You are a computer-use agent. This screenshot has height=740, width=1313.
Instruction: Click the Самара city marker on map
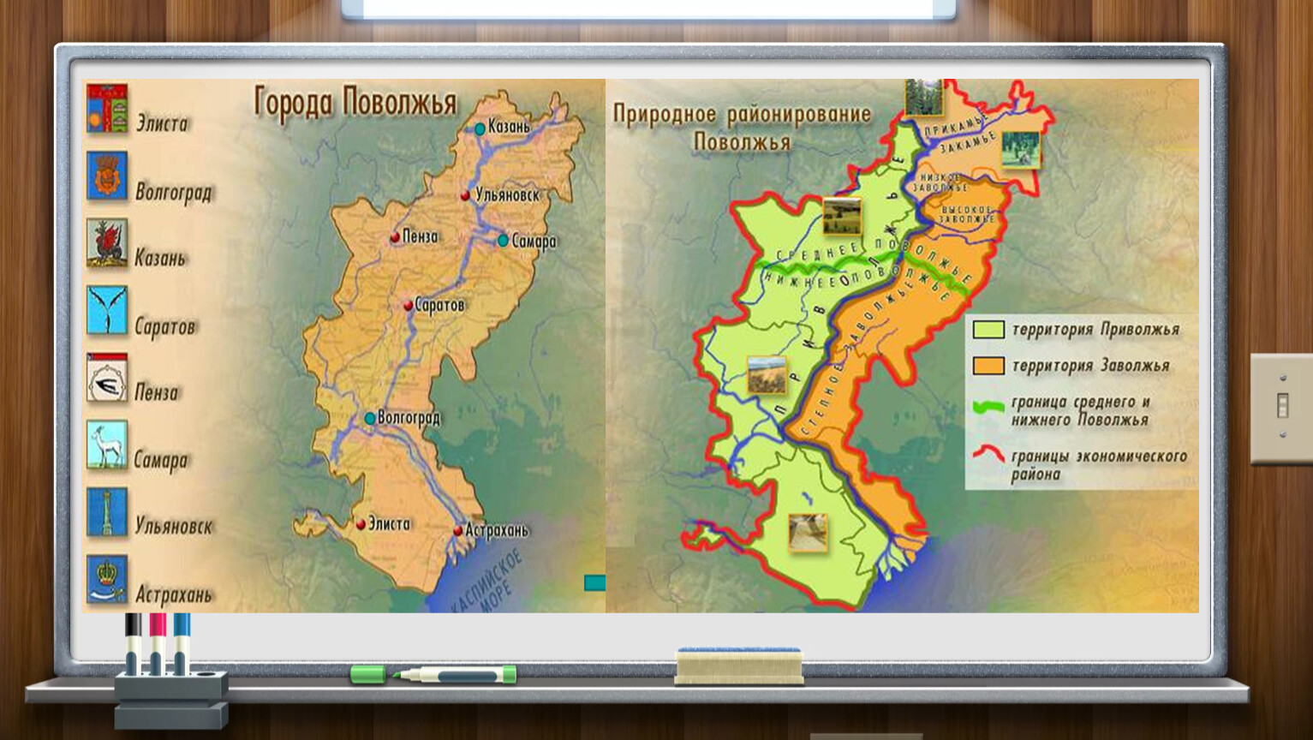(503, 241)
